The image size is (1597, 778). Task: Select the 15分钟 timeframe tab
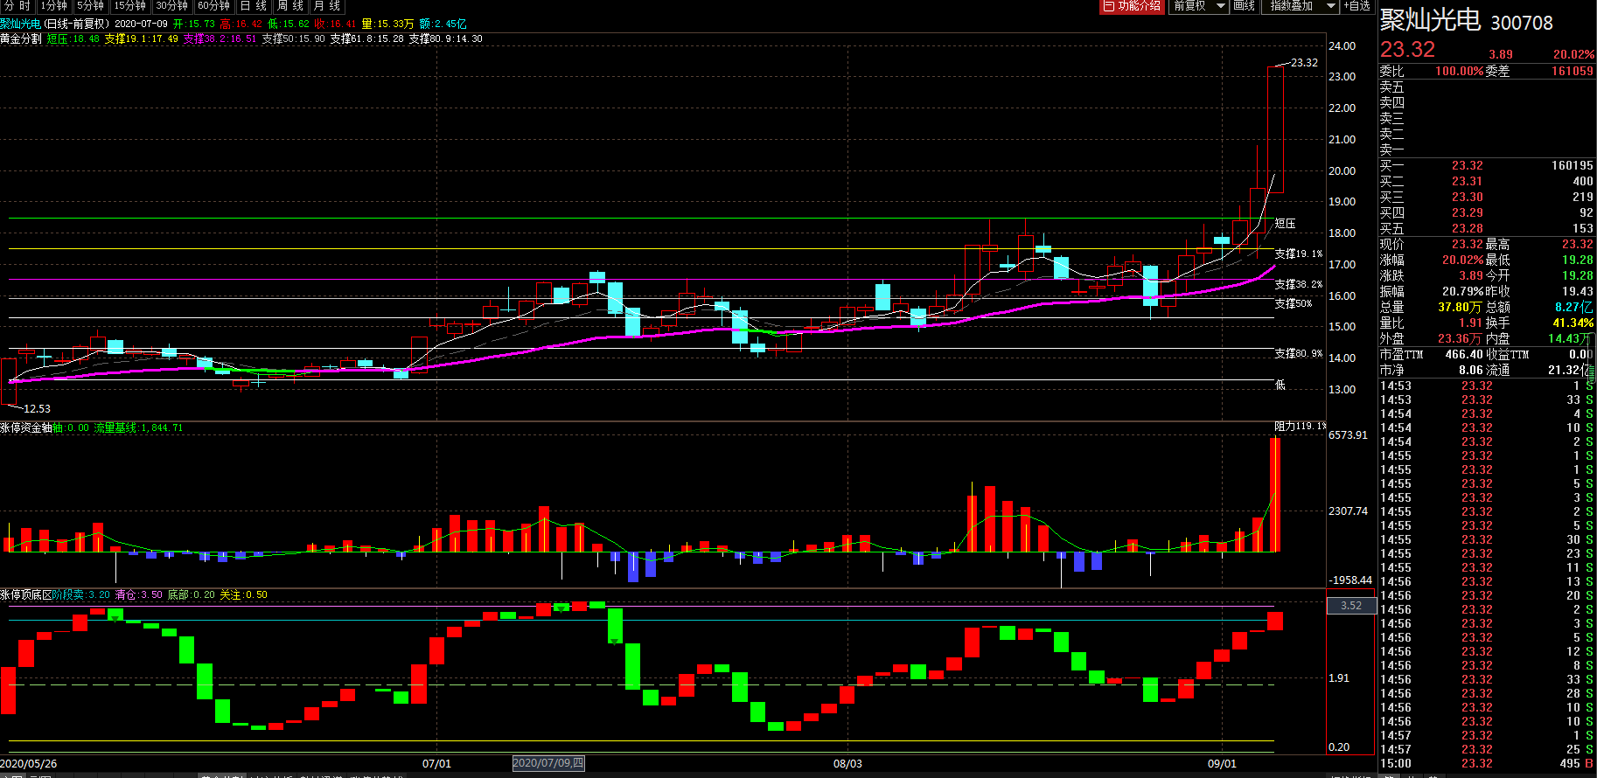[129, 6]
